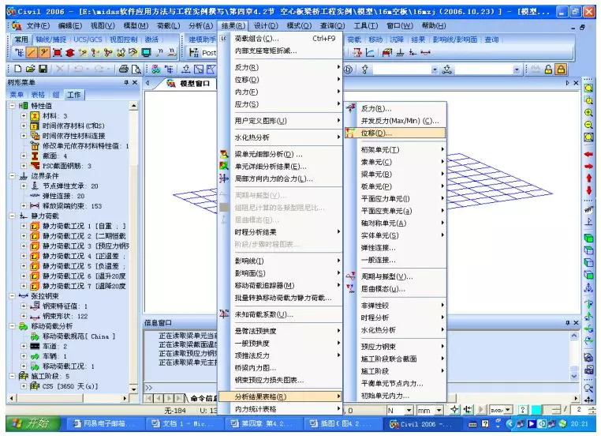Screen dimensions: 601x436
Task: Select the 模型窗口 tab
Action: click(x=189, y=83)
